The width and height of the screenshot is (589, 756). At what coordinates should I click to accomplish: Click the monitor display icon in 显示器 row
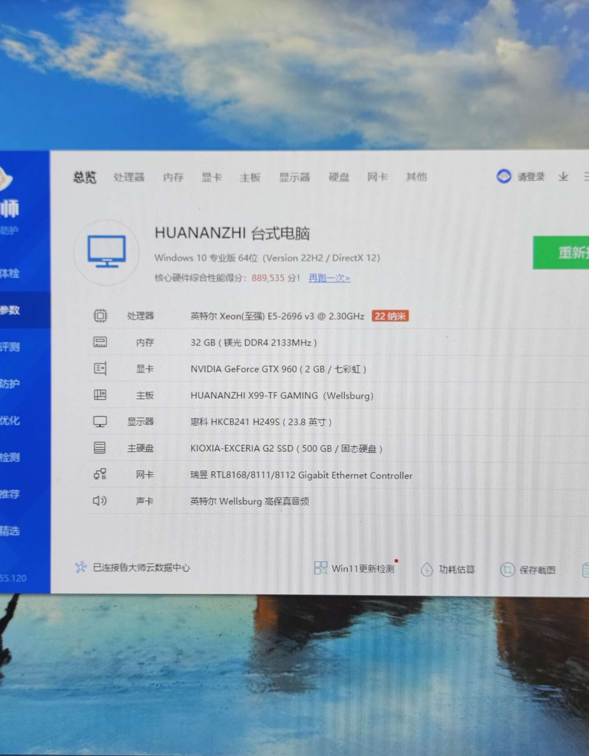(x=100, y=422)
